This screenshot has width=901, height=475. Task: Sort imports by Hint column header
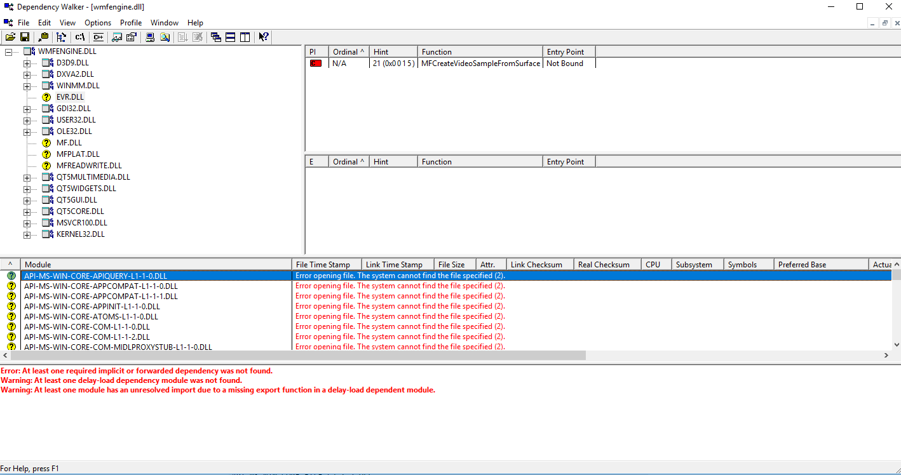click(x=393, y=51)
